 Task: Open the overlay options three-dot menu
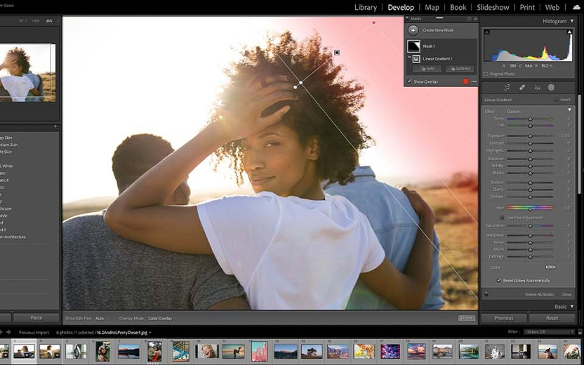pyautogui.click(x=474, y=81)
